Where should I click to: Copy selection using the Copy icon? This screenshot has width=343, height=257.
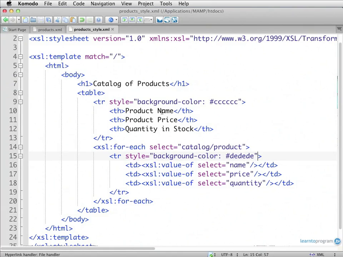pos(65,20)
